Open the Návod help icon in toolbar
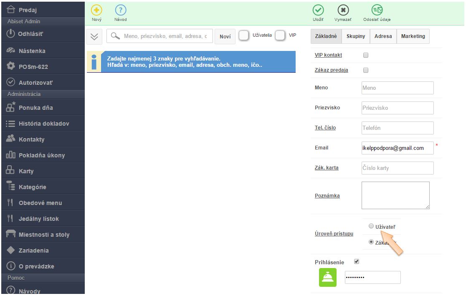 (120, 10)
